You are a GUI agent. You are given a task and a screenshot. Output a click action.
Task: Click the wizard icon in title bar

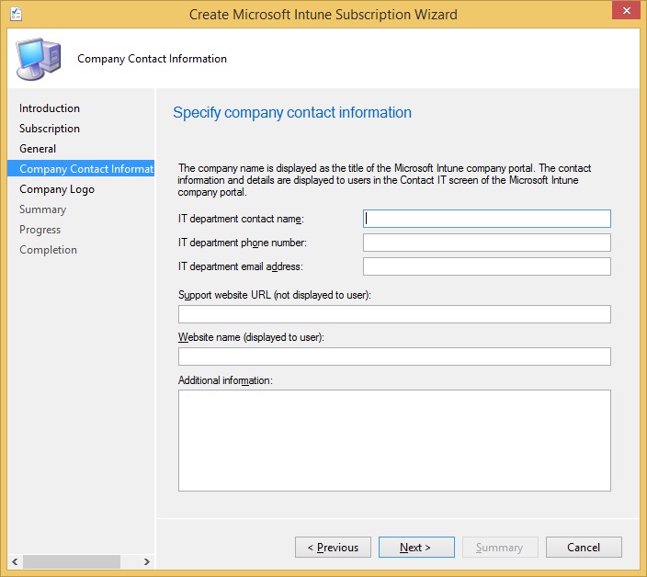[x=16, y=14]
